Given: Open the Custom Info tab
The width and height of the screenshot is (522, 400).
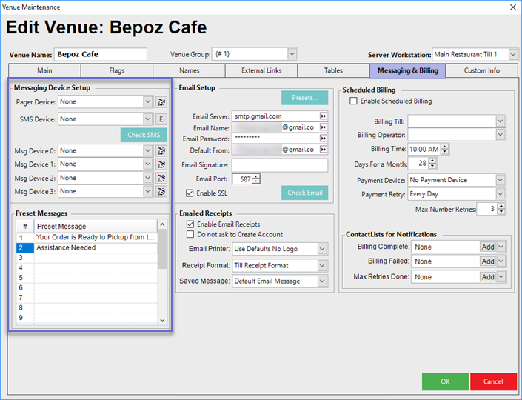Looking at the screenshot, I should click(x=481, y=70).
